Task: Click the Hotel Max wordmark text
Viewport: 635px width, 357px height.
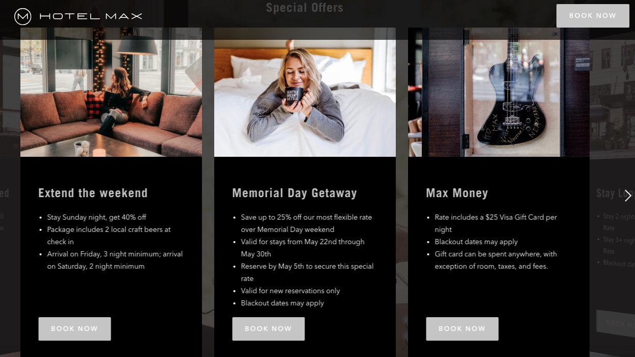Action: coord(91,16)
